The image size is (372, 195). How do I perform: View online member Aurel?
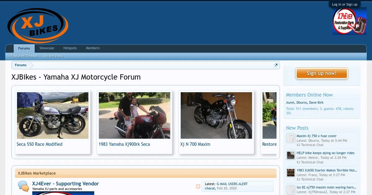coord(290,102)
